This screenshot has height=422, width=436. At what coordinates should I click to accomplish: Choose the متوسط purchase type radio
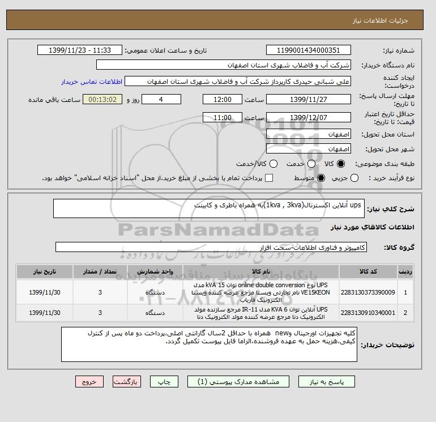click(321, 178)
